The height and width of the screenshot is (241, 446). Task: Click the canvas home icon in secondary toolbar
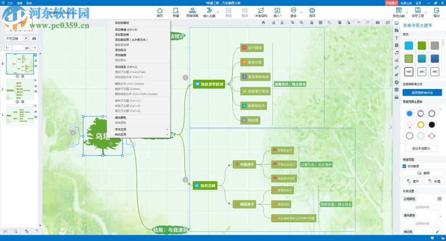(264, 22)
